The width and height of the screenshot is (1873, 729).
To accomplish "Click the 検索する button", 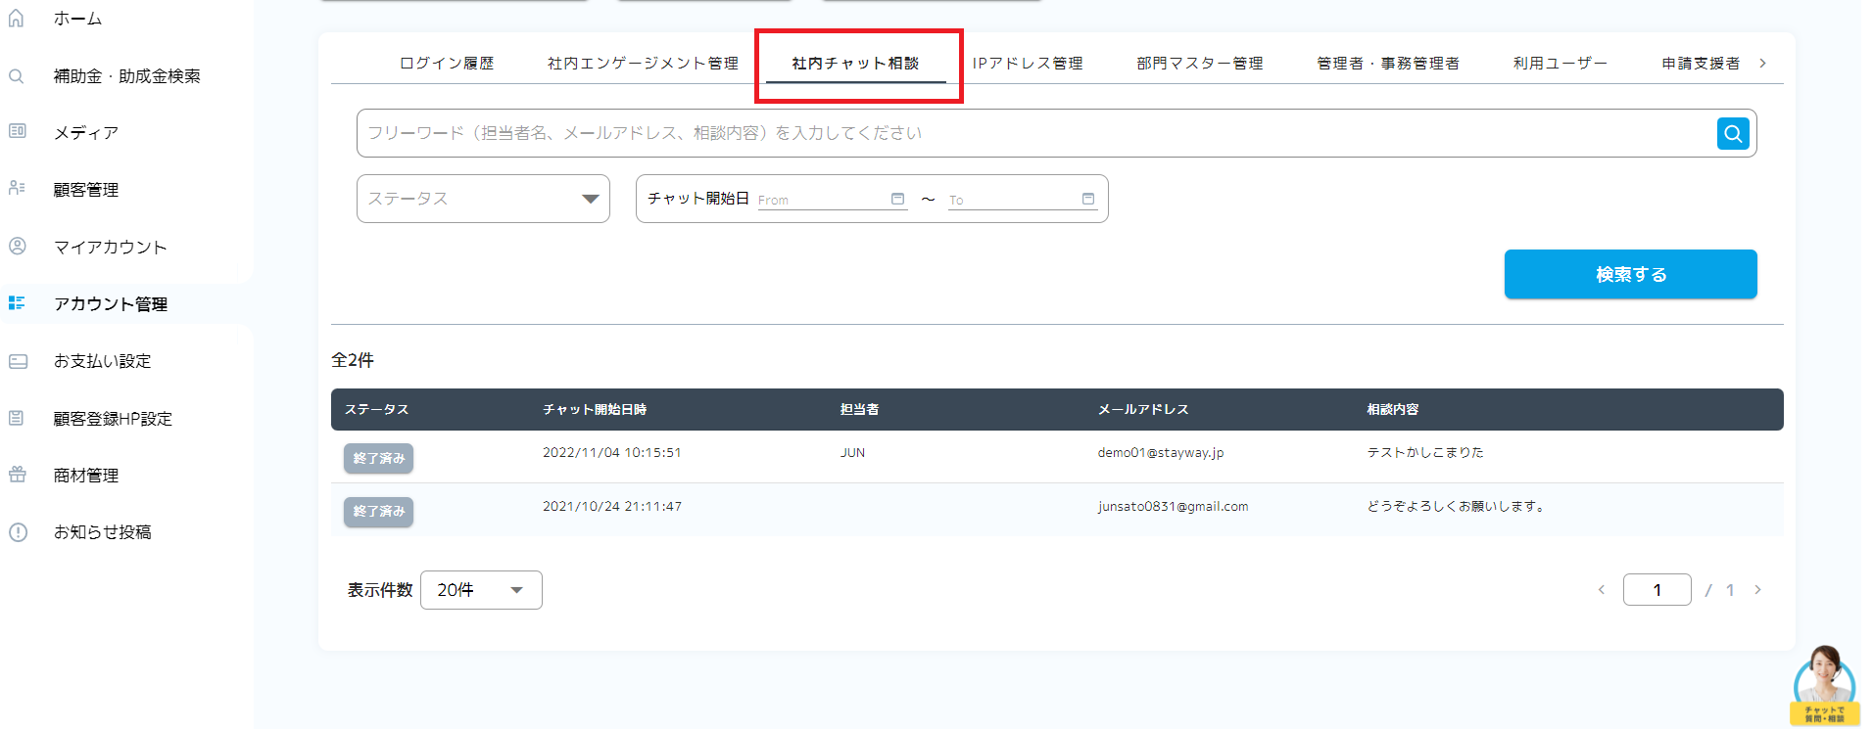I will tap(1630, 274).
